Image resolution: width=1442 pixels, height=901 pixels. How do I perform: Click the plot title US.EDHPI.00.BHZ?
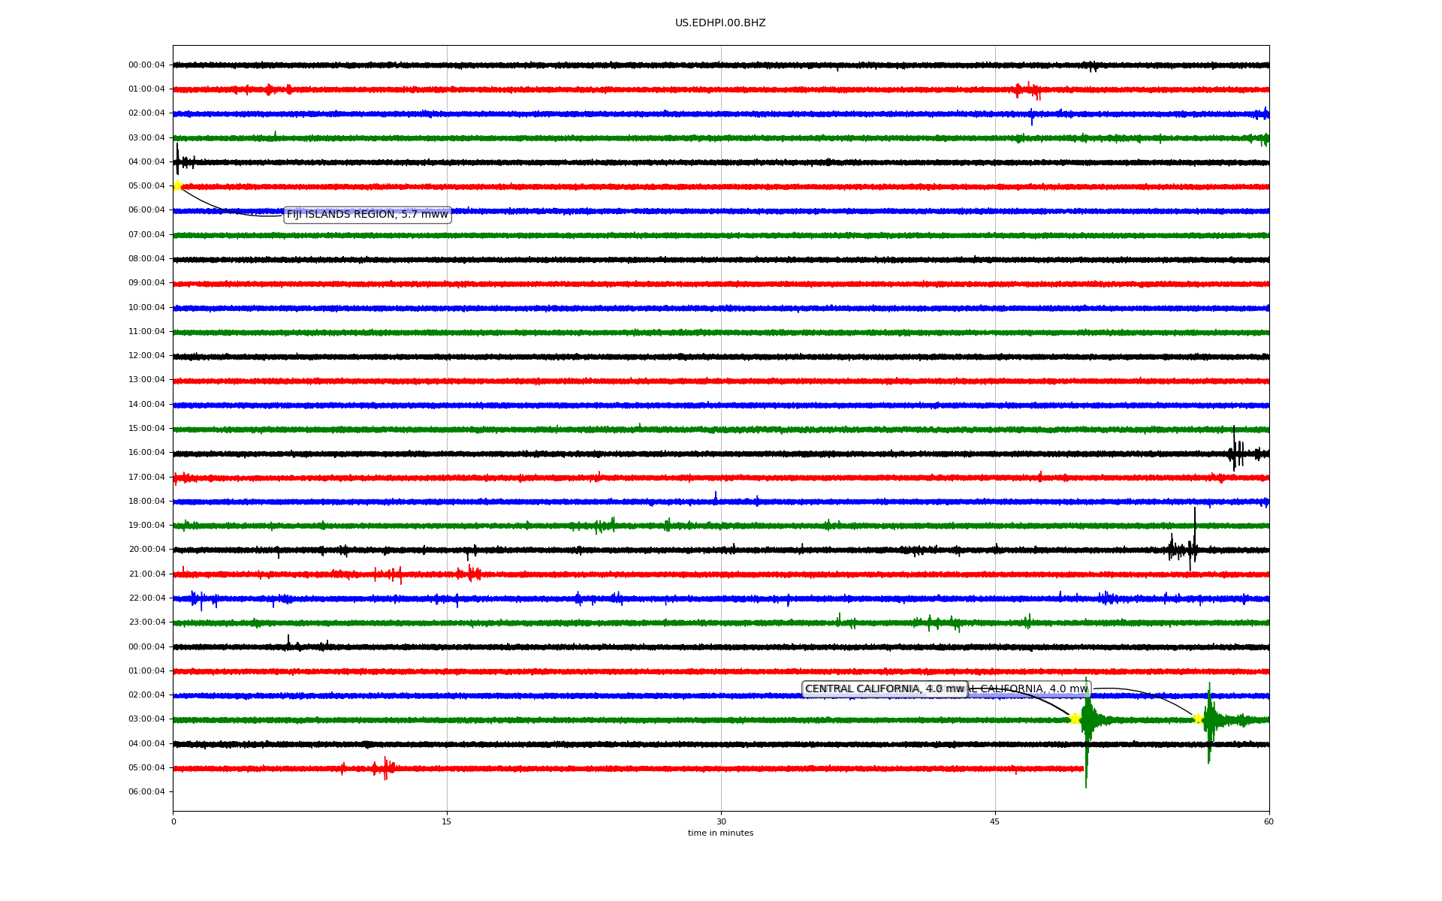coord(720,23)
